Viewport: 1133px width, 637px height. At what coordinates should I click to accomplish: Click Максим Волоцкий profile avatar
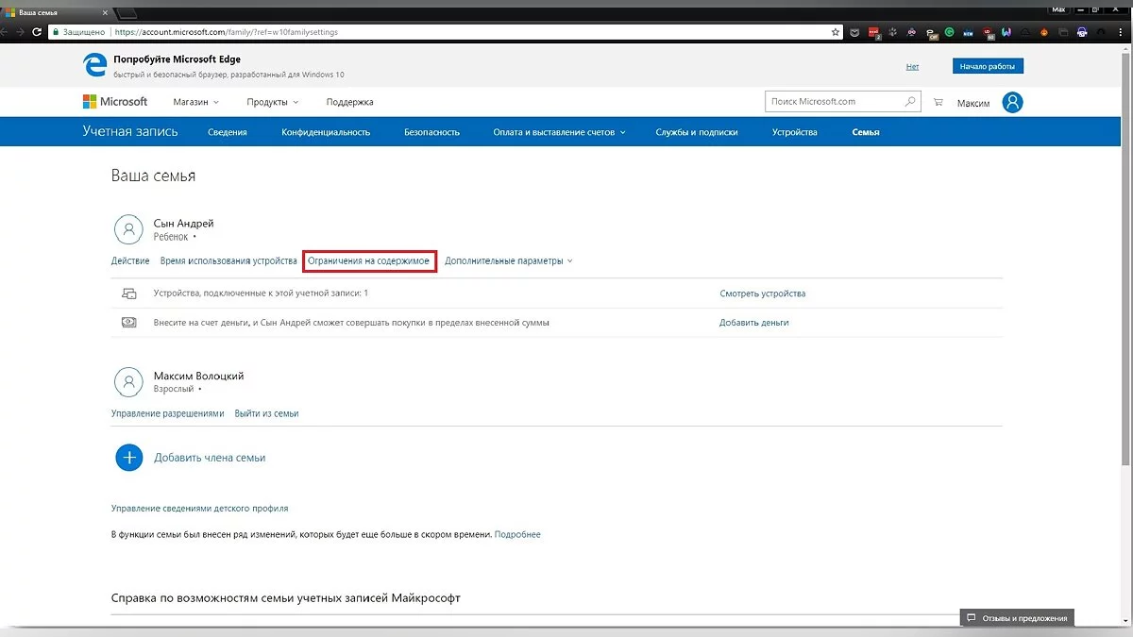tap(128, 381)
